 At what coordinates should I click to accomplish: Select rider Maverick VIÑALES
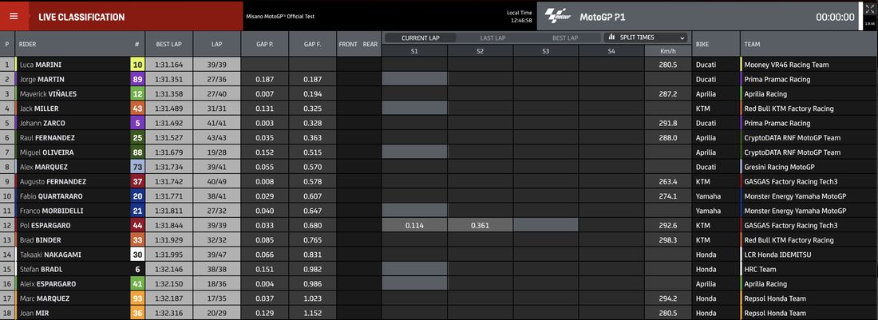[48, 94]
